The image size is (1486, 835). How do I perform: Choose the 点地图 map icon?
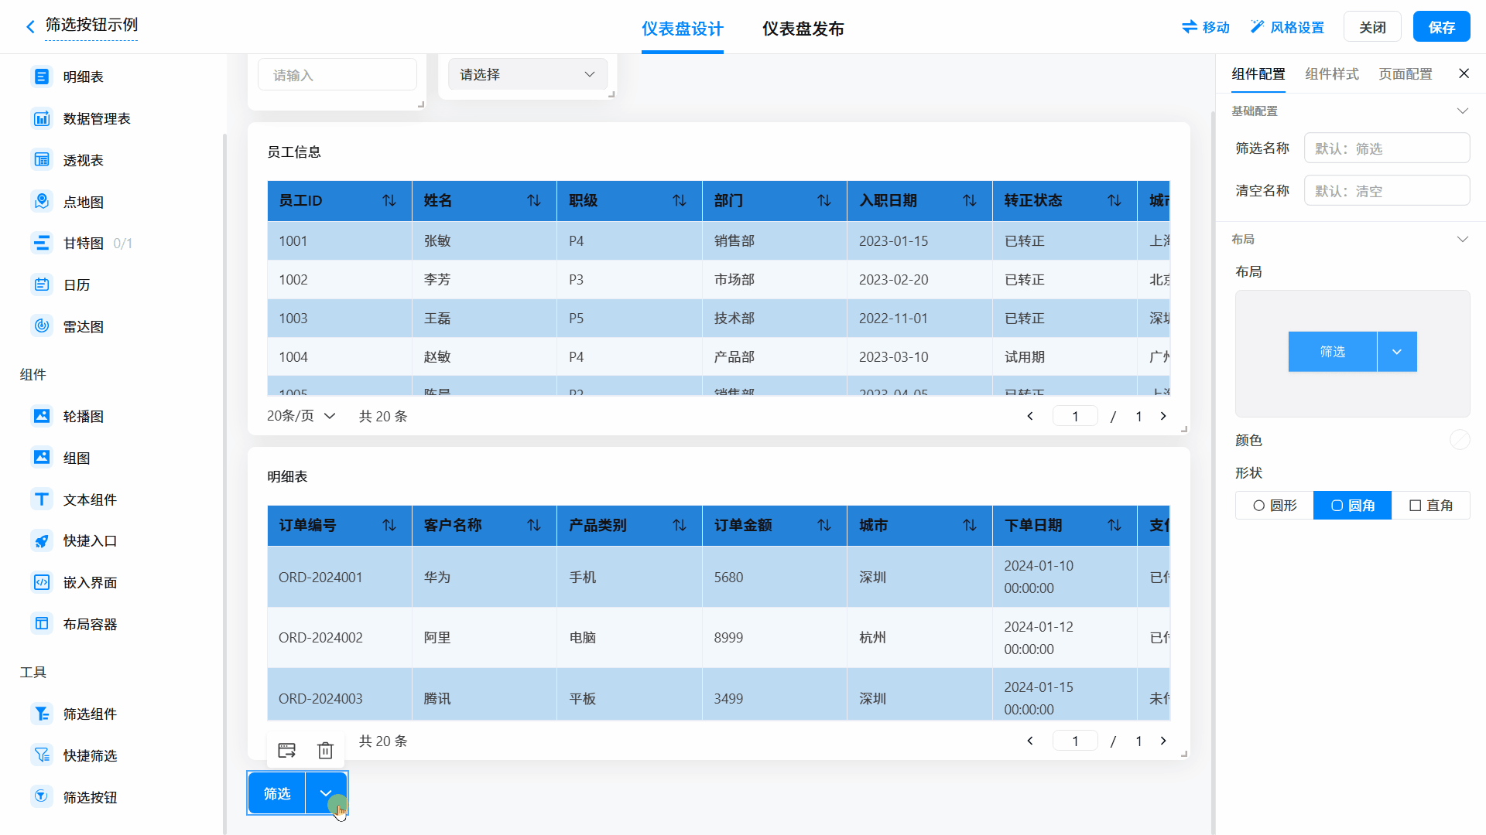(x=42, y=202)
